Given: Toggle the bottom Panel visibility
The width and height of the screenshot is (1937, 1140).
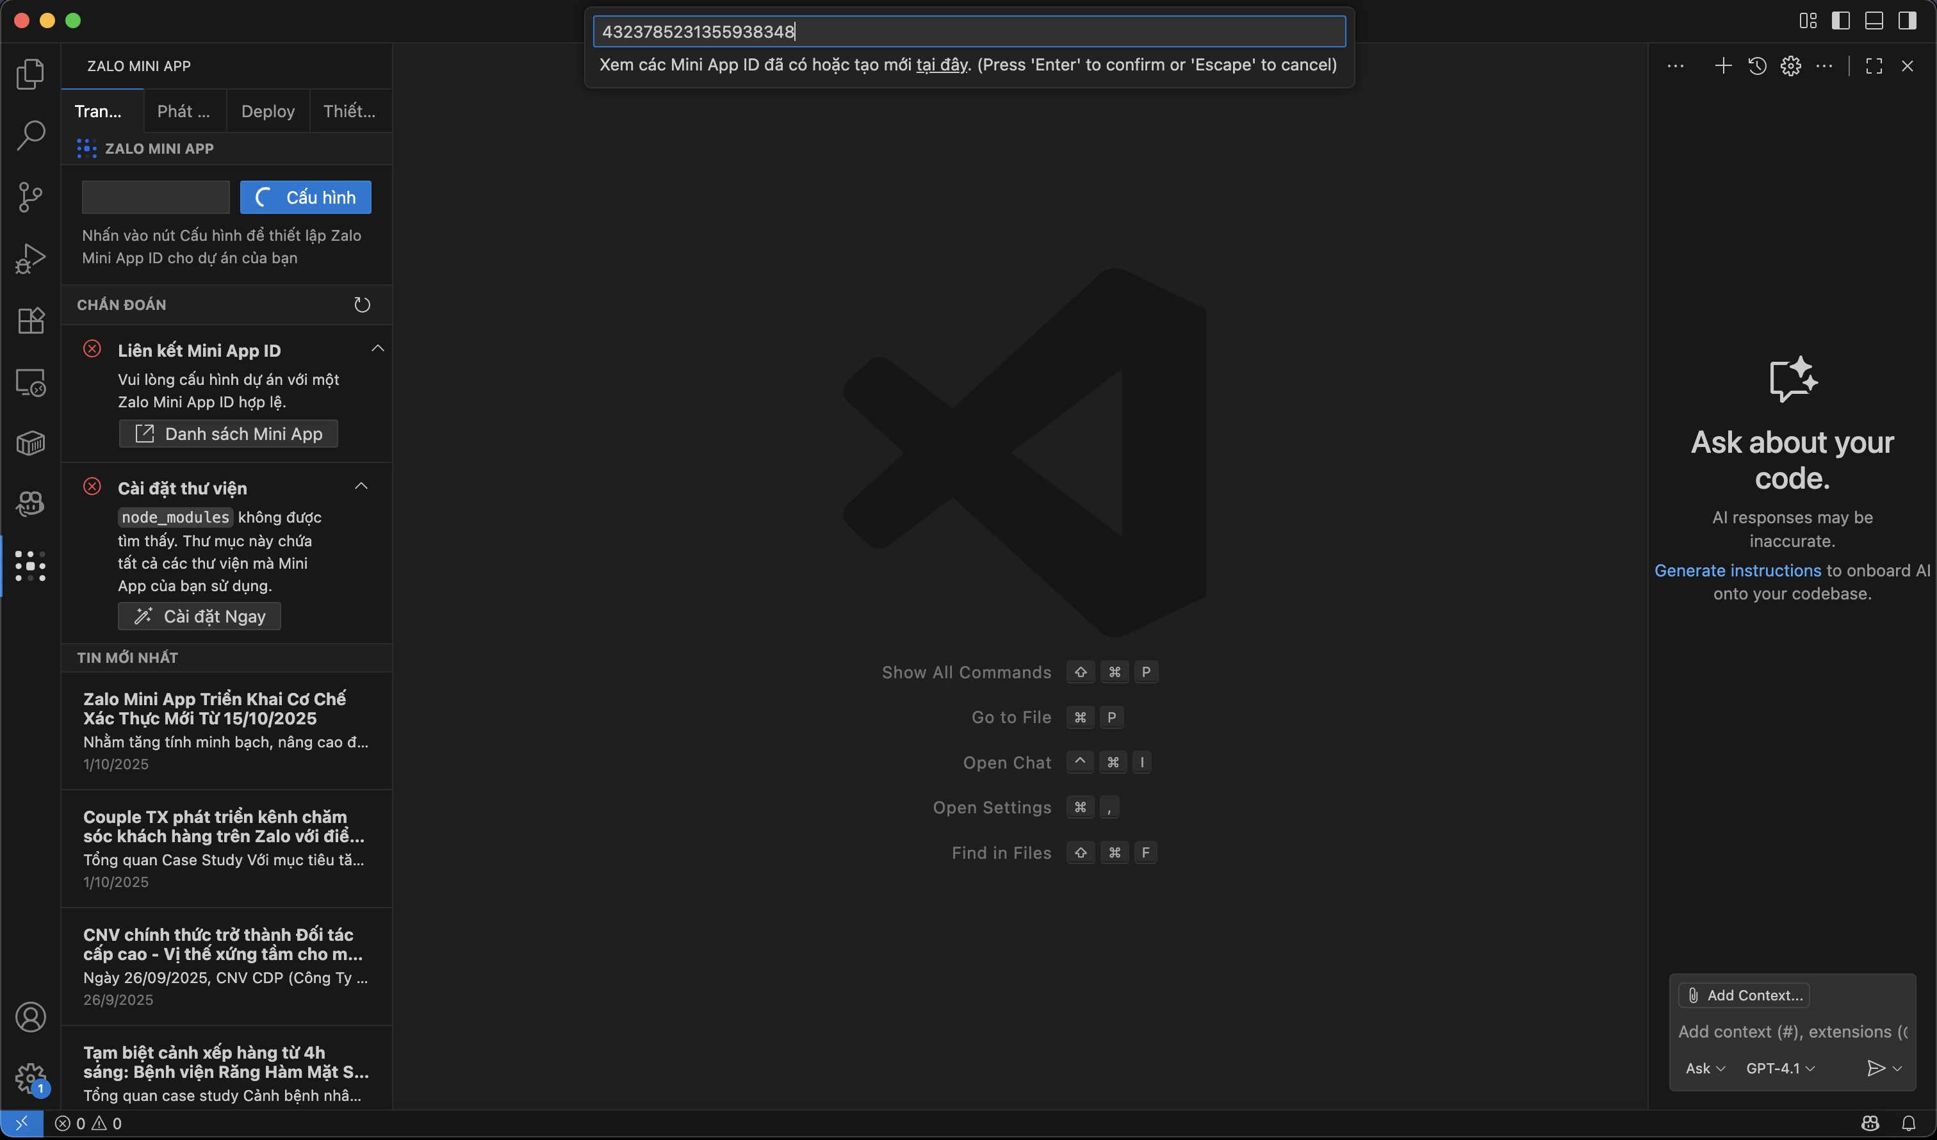Looking at the screenshot, I should point(1874,20).
